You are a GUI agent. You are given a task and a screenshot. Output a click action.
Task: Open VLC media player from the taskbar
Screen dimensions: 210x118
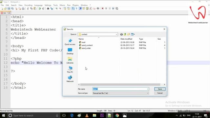click(x=87, y=115)
